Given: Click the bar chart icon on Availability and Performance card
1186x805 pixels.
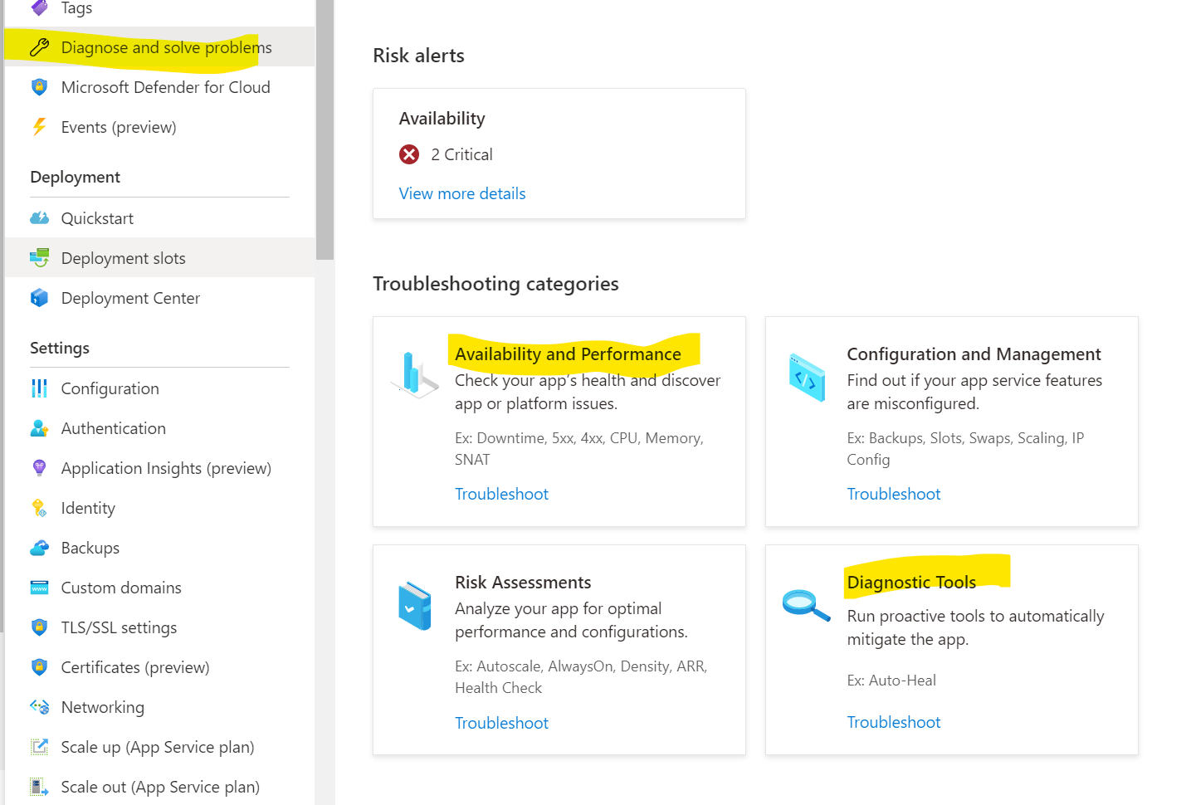Looking at the screenshot, I should [x=414, y=374].
